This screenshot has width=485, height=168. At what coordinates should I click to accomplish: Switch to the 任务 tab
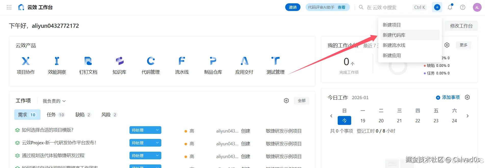pyautogui.click(x=56, y=115)
